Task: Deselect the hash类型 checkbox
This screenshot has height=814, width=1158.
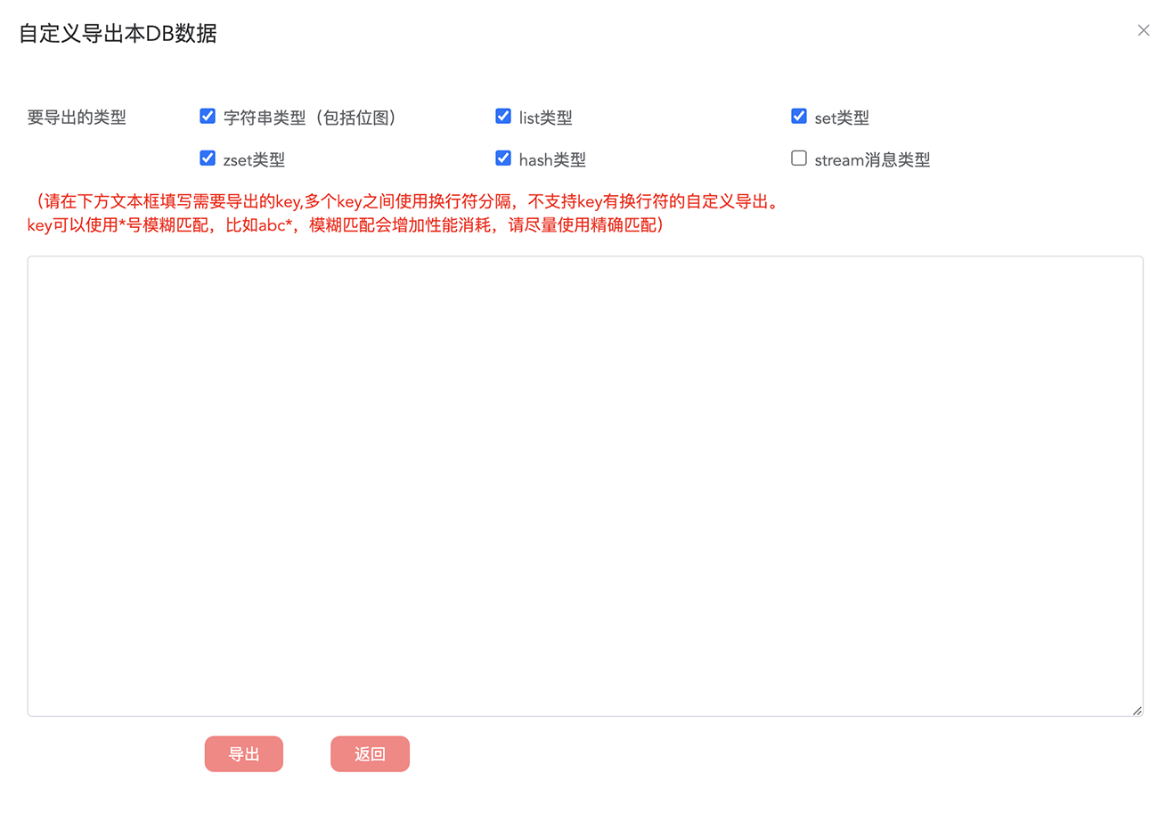Action: point(503,159)
